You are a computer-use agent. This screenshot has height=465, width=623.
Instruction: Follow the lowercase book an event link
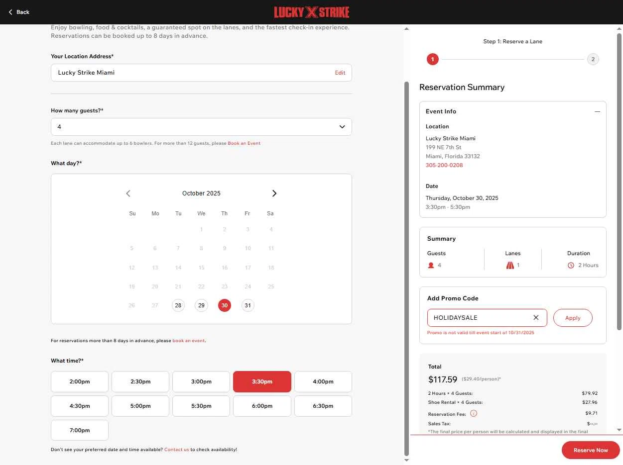[189, 341]
